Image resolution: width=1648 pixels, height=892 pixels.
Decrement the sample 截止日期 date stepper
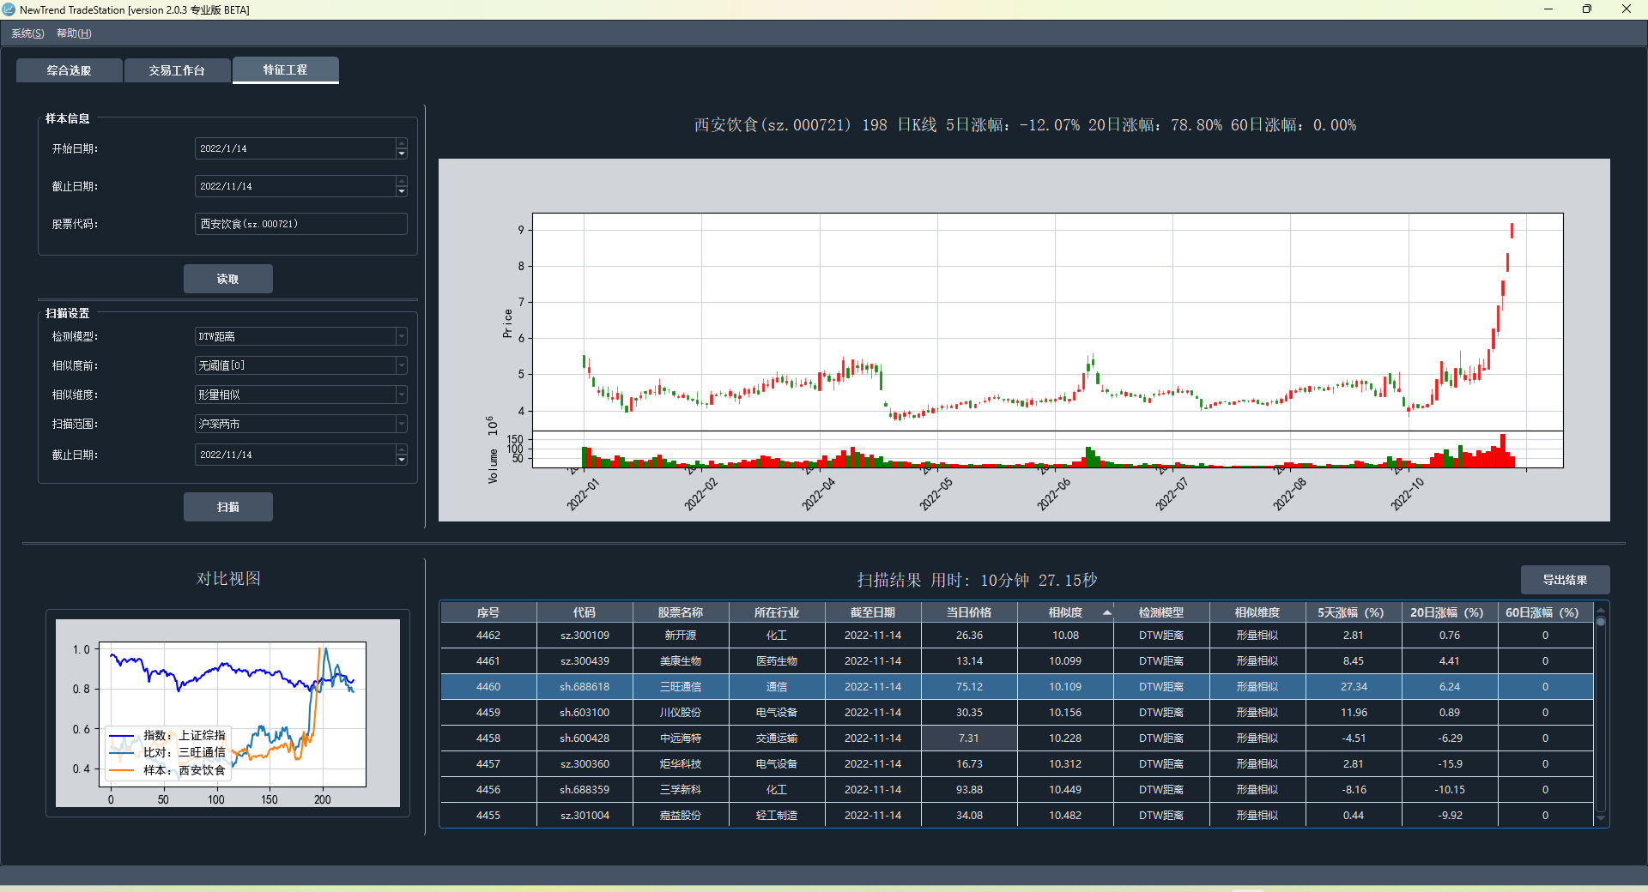(401, 191)
